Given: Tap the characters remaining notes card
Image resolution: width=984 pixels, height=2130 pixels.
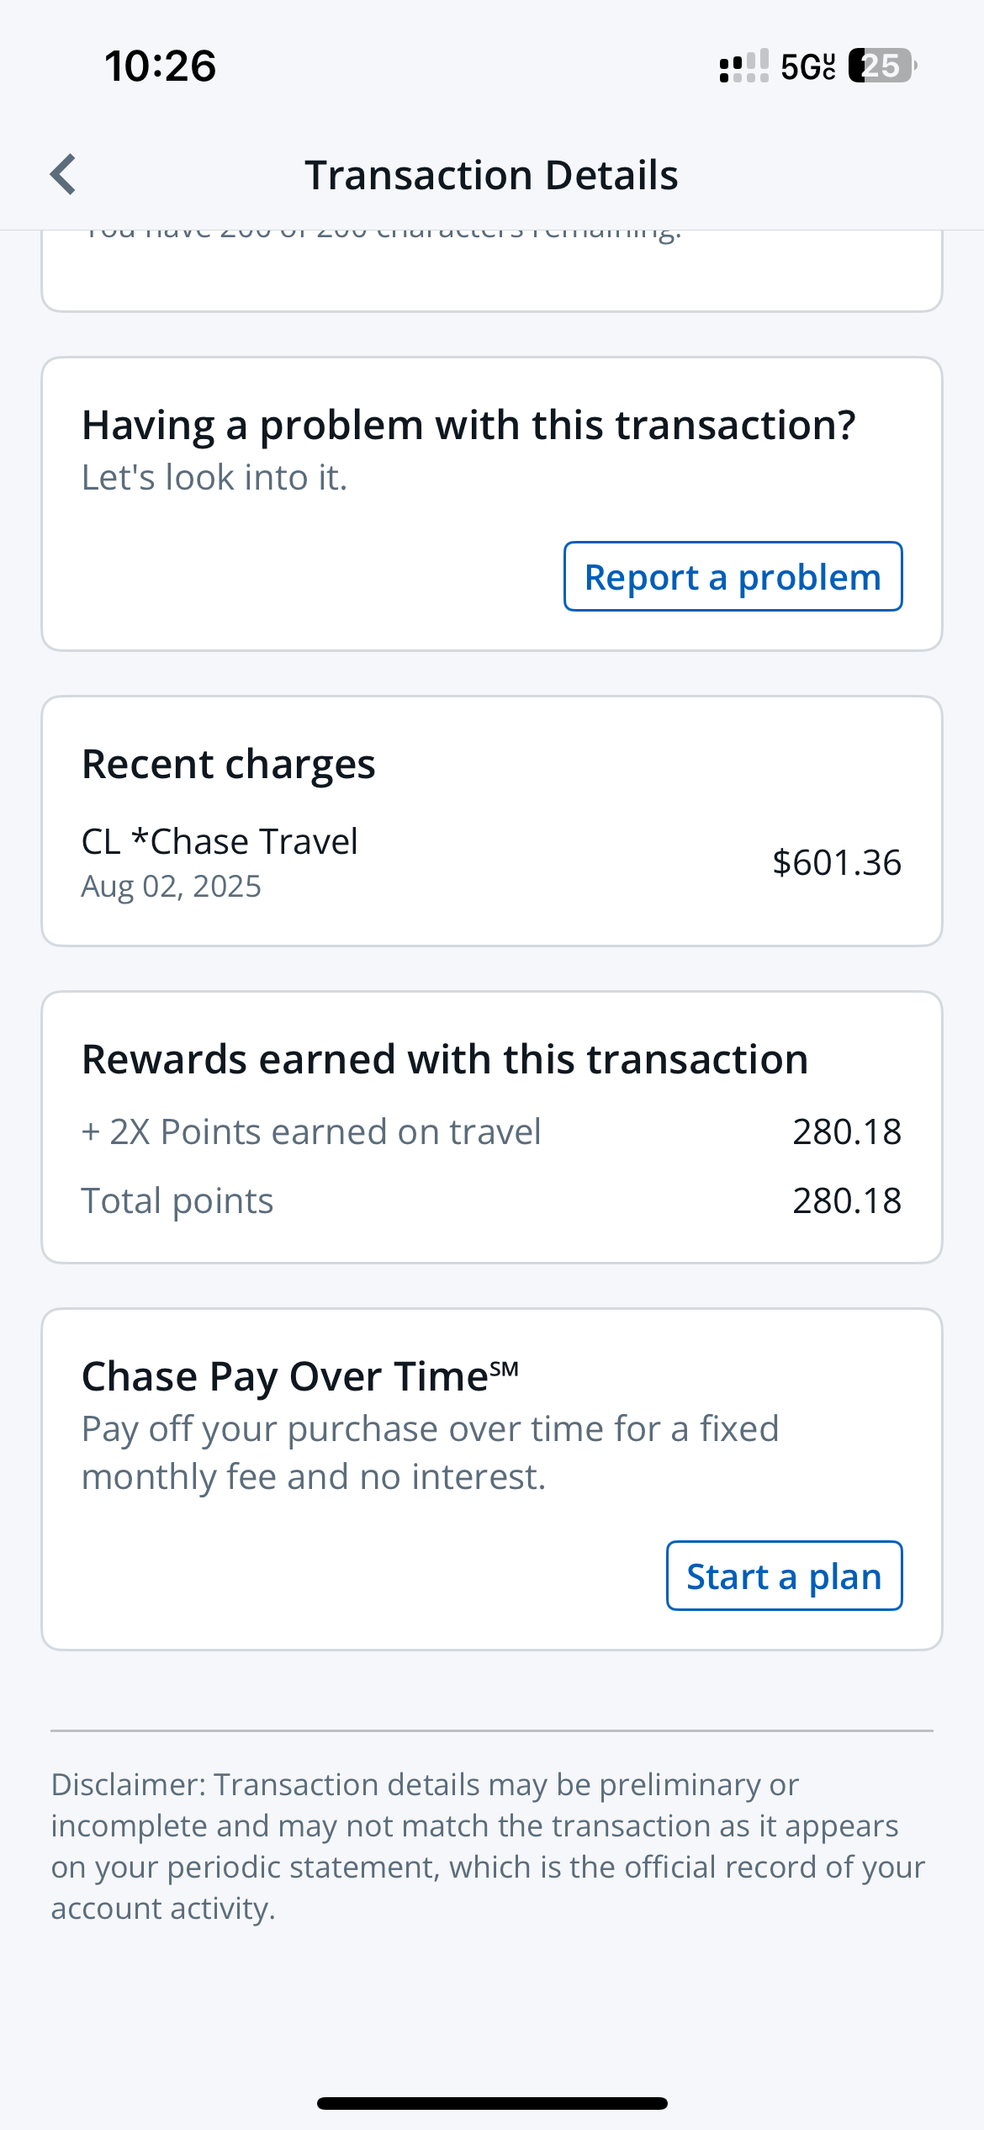Looking at the screenshot, I should pyautogui.click(x=491, y=269).
